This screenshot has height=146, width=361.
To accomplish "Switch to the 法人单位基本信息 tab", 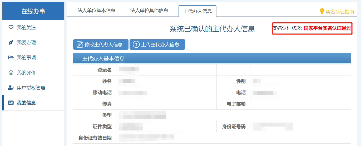I will click(96, 11).
